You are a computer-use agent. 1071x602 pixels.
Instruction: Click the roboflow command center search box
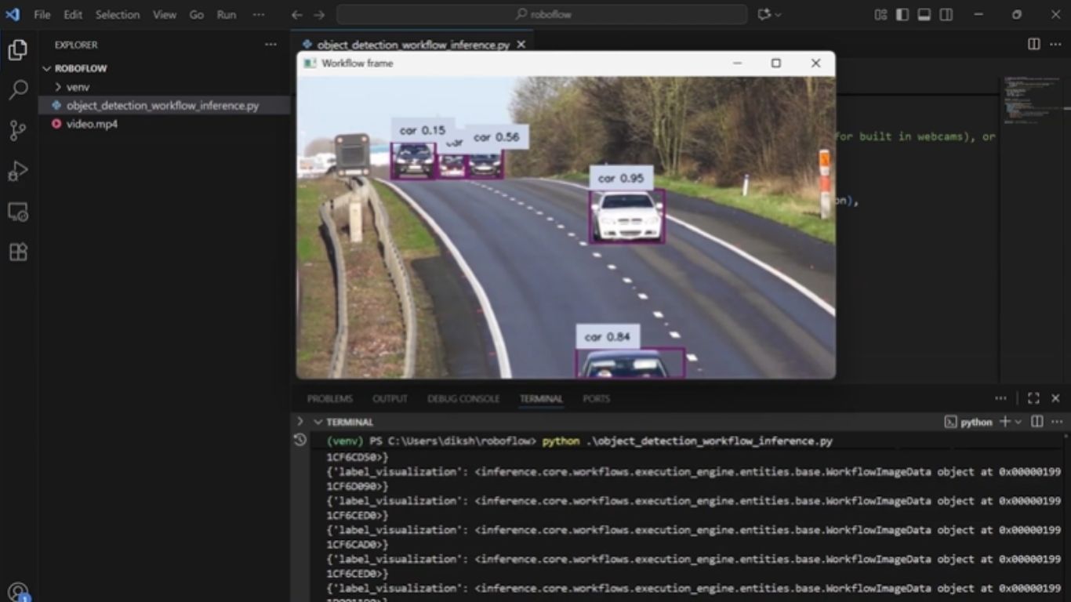(542, 15)
